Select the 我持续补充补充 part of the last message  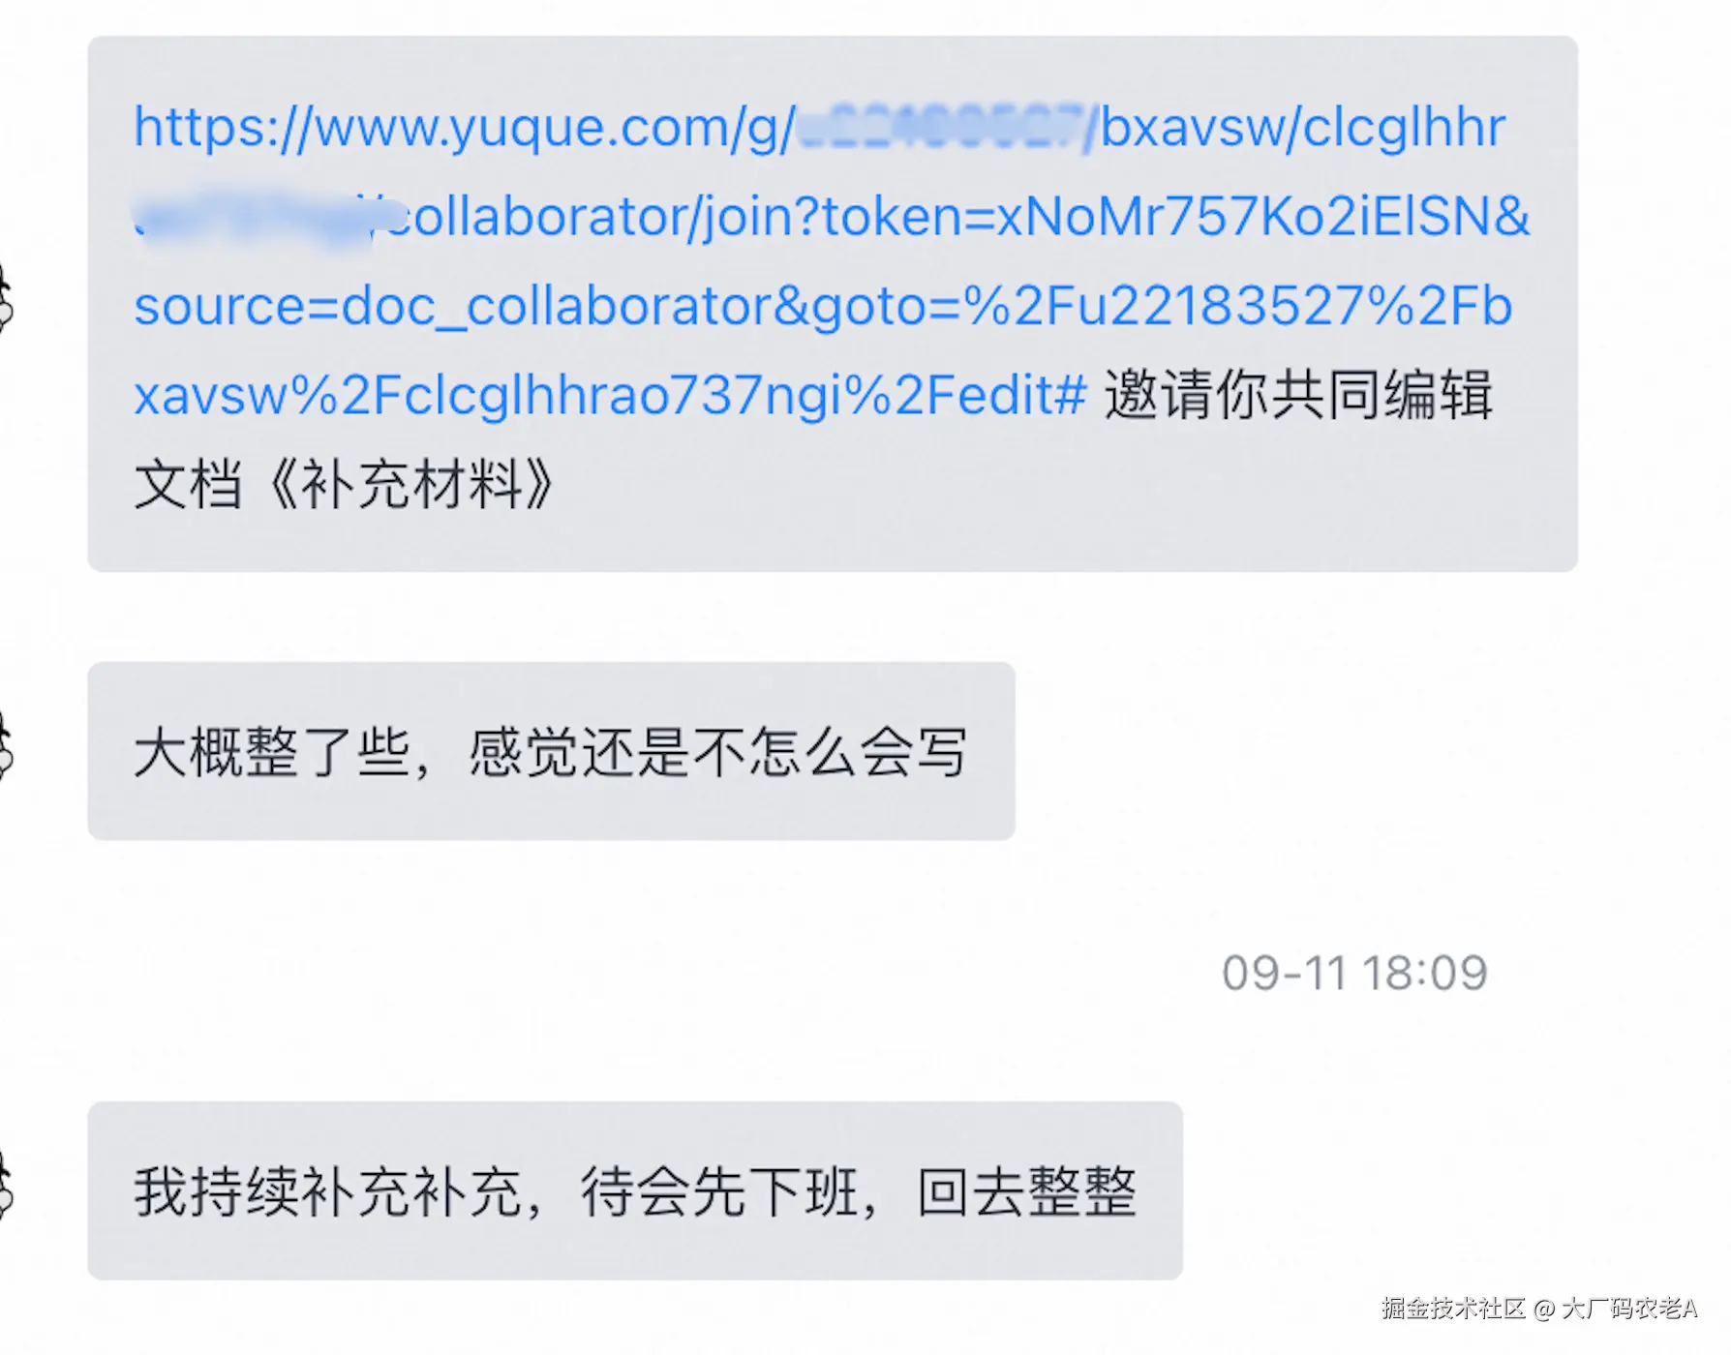pos(328,1191)
